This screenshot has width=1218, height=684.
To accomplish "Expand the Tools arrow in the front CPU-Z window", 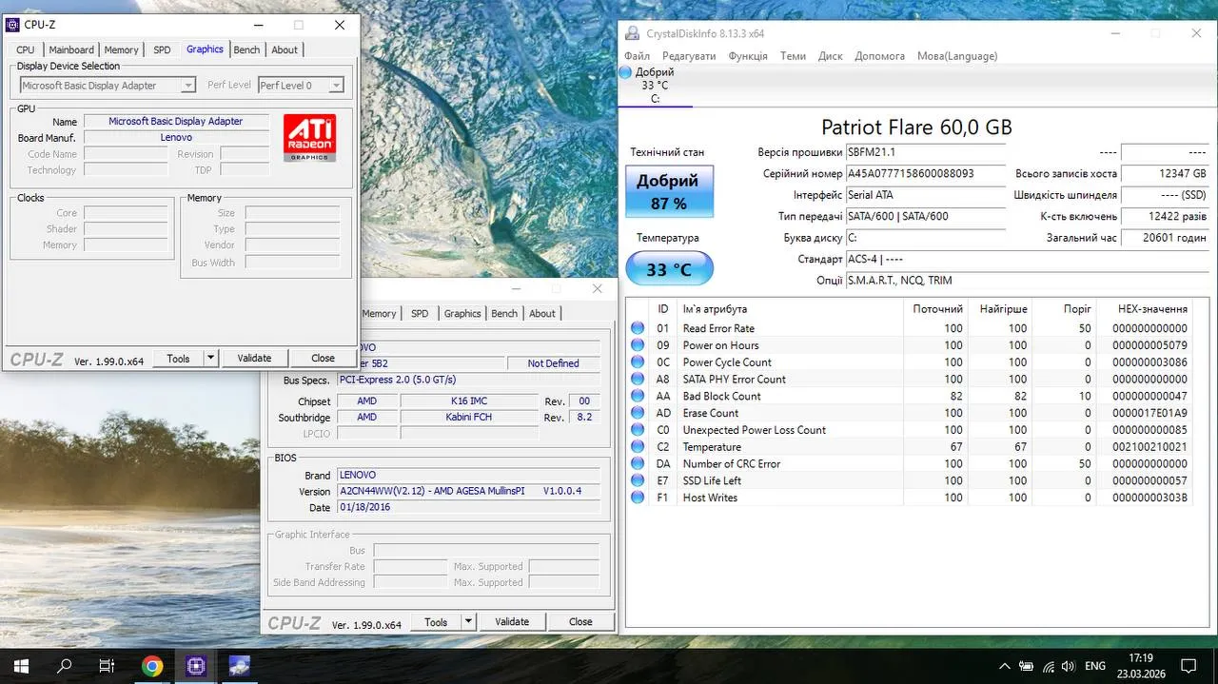I will 210,359.
